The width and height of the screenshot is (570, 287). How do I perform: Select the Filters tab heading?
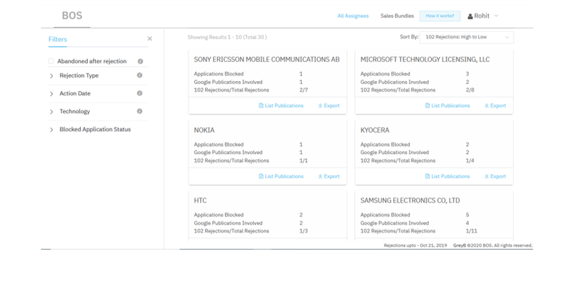[58, 39]
